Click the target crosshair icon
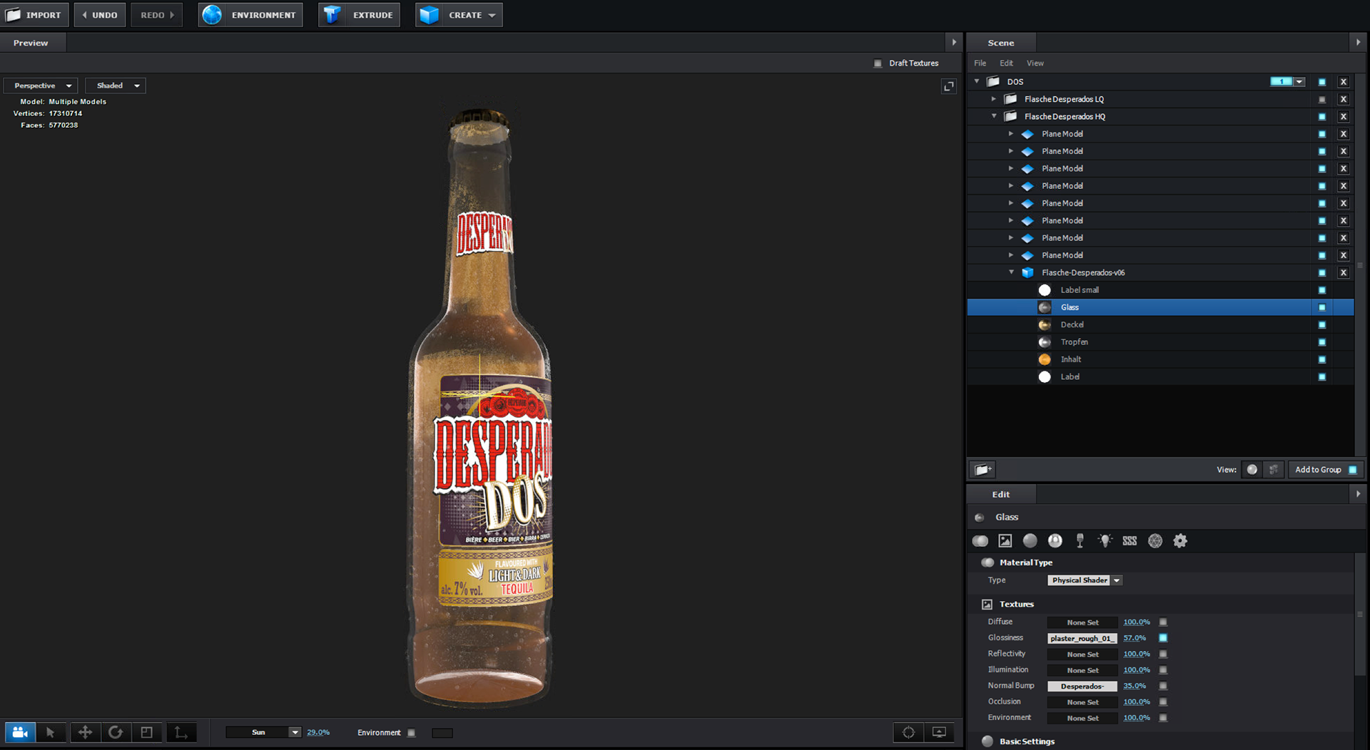Viewport: 1370px width, 750px height. tap(908, 732)
